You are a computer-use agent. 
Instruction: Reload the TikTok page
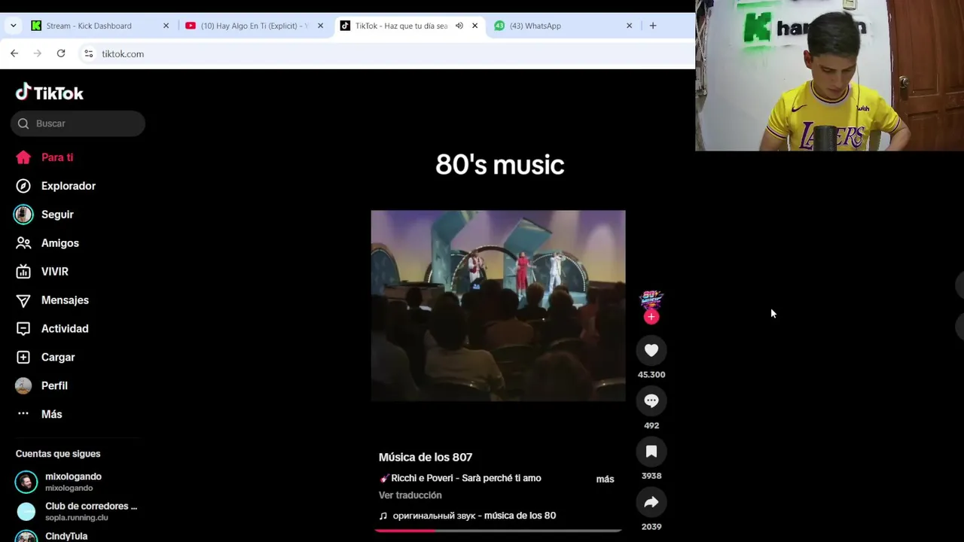[61, 53]
